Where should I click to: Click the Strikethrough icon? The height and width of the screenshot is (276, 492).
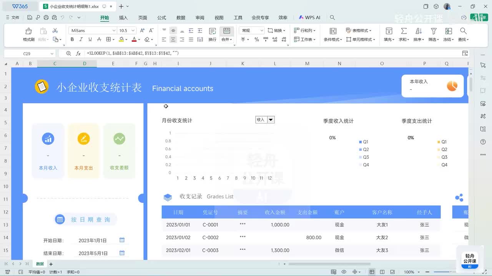[x=99, y=39]
